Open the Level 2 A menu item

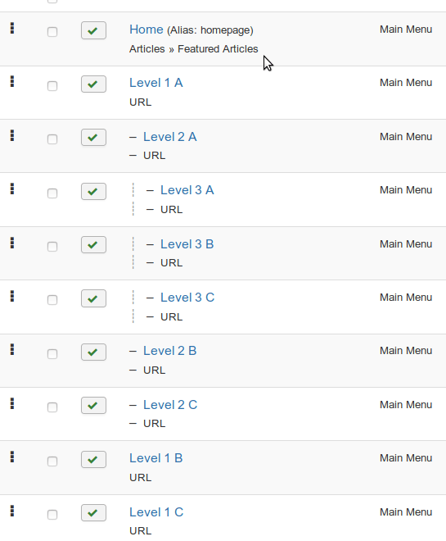pos(169,137)
